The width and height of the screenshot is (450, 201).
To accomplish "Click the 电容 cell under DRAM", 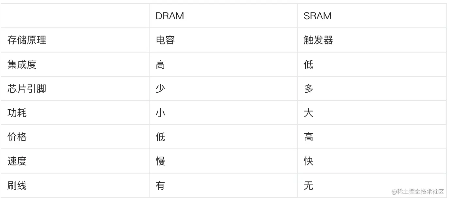I will click(165, 40).
